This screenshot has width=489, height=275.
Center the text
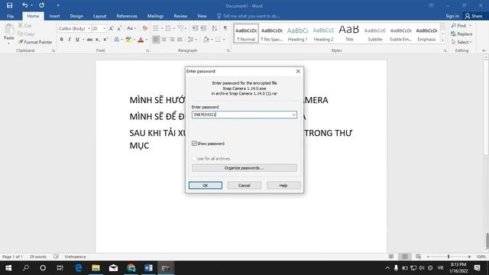pyautogui.click(x=164, y=39)
